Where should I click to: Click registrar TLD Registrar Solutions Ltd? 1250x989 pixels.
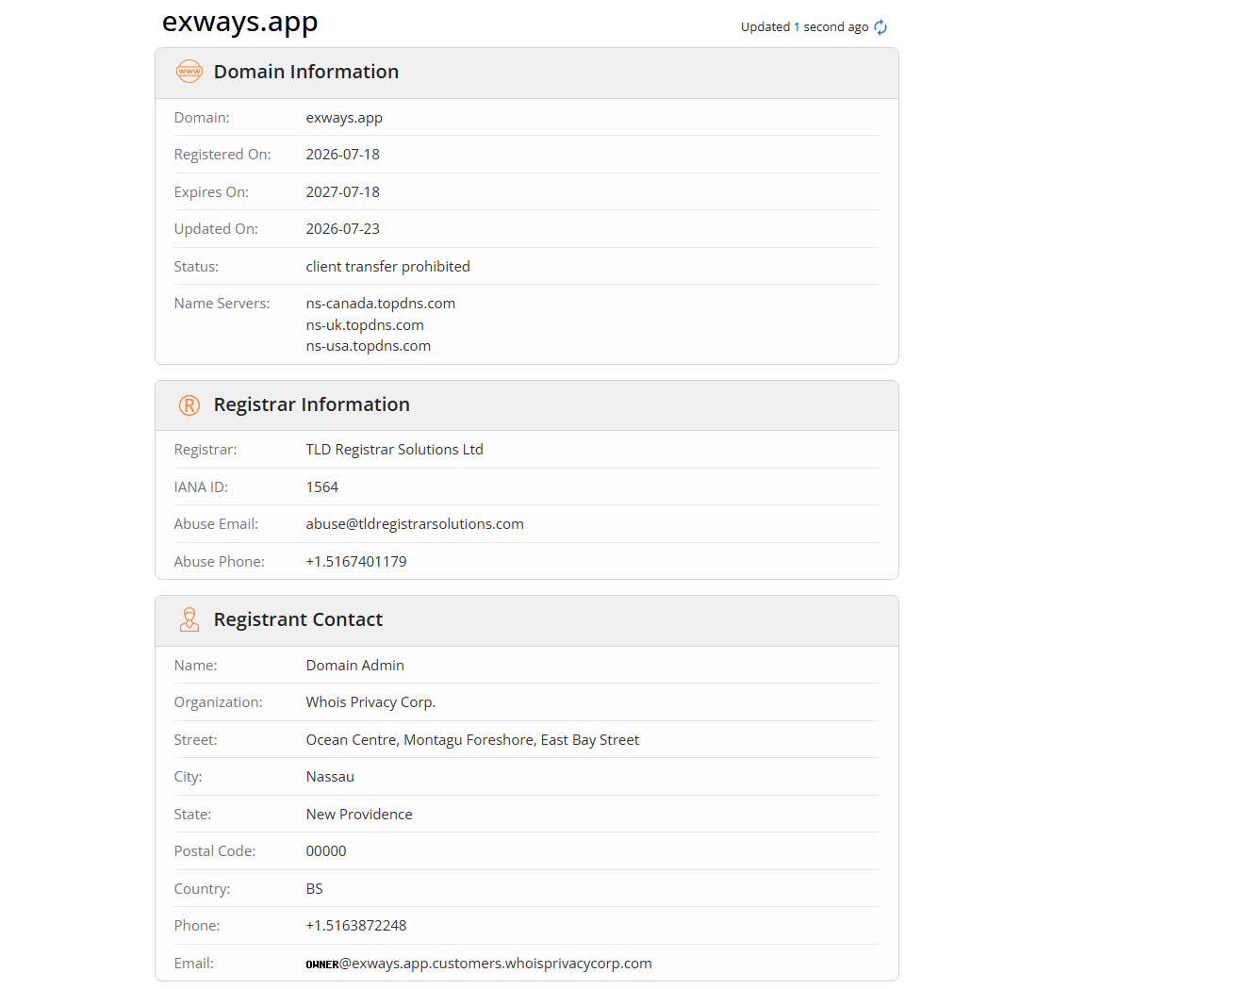pos(394,450)
